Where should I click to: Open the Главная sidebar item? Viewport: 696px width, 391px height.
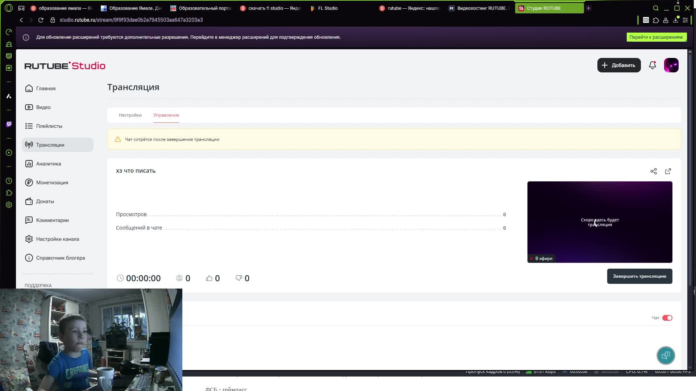(57, 88)
